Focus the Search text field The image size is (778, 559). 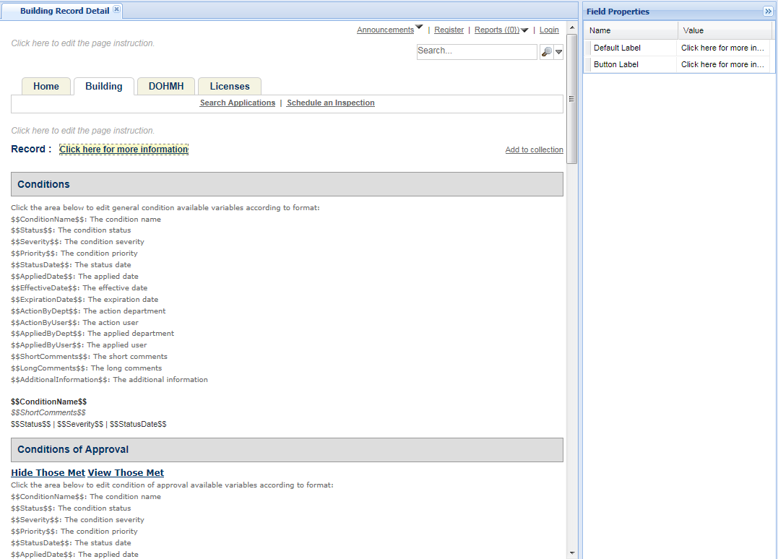point(477,51)
